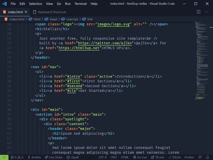Image resolution: width=213 pixels, height=160 pixels.
Task: Open the editor more actions menu
Action: 206,12
